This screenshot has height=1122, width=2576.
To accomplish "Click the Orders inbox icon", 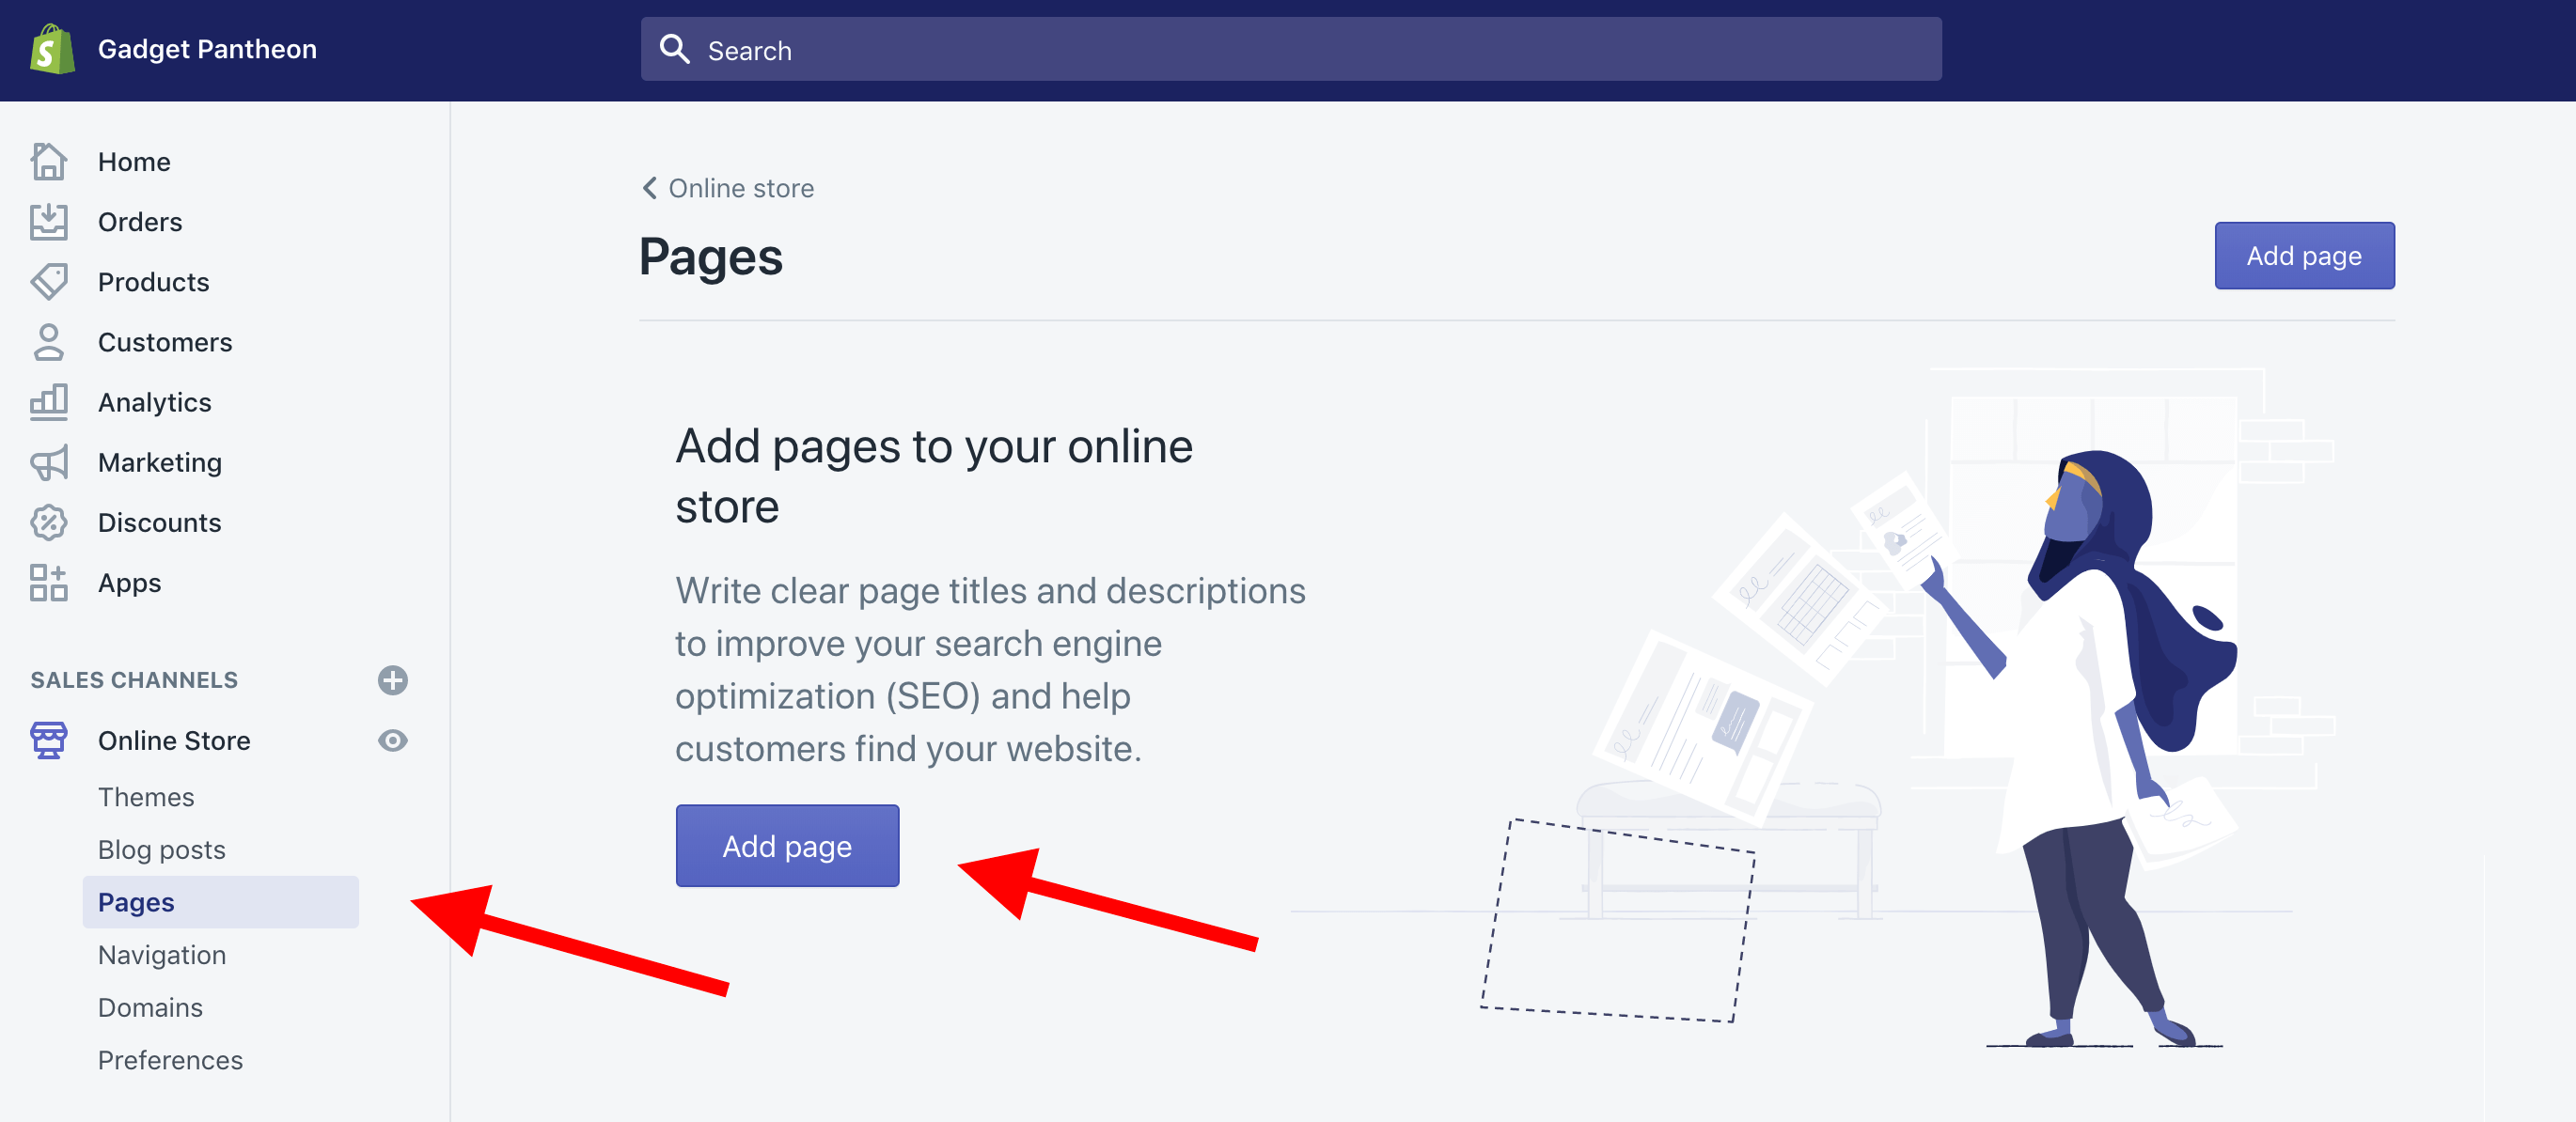I will [x=48, y=222].
